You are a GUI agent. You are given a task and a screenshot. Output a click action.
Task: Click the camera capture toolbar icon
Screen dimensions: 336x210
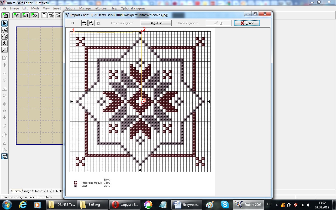(x=25, y=15)
